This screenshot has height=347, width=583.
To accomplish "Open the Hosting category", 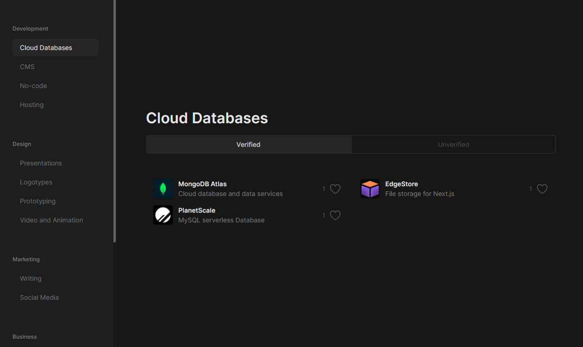I will 32,105.
